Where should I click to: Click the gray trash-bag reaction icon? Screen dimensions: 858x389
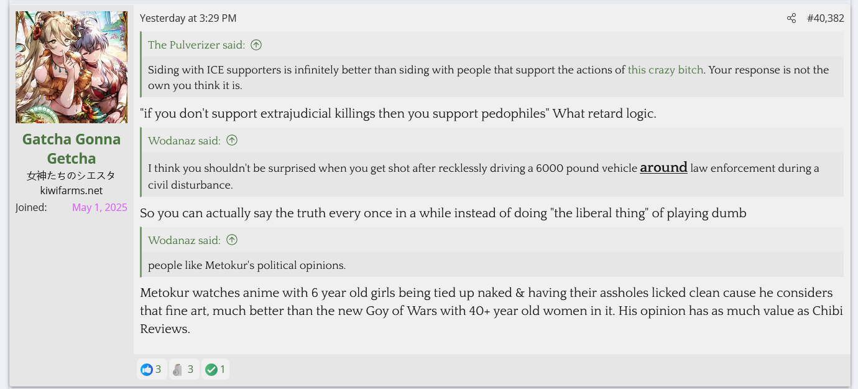[x=178, y=370]
